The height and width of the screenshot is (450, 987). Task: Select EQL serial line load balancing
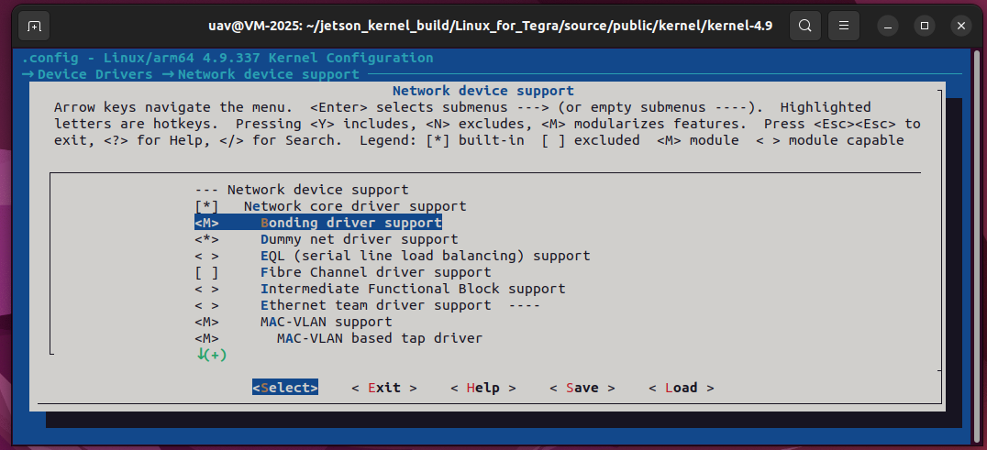(425, 256)
